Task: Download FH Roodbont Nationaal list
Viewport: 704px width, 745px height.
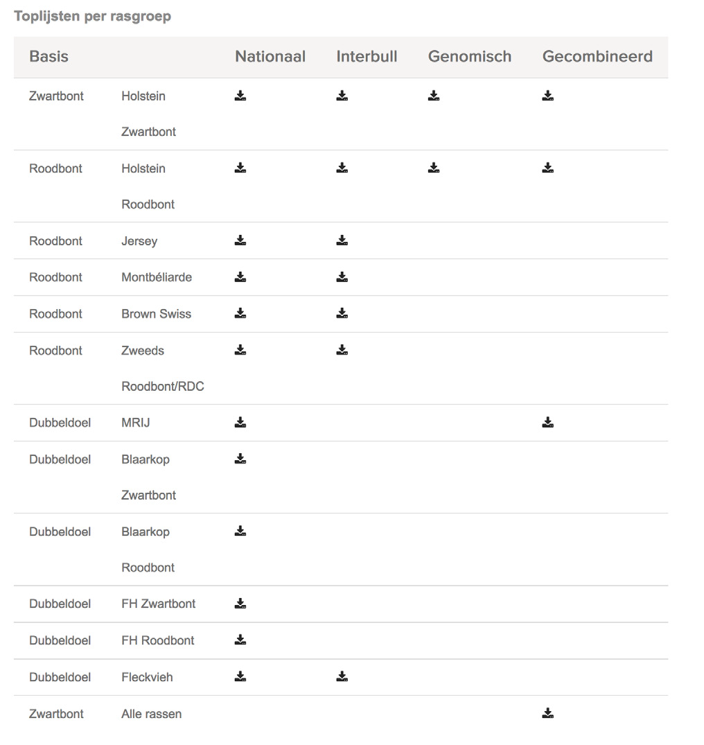Action: coord(240,640)
